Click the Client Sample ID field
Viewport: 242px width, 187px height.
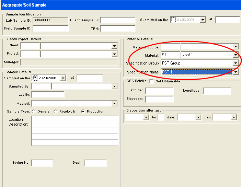coord(118,20)
